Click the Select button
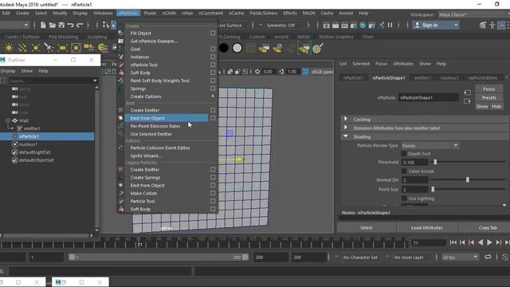 [x=367, y=227]
